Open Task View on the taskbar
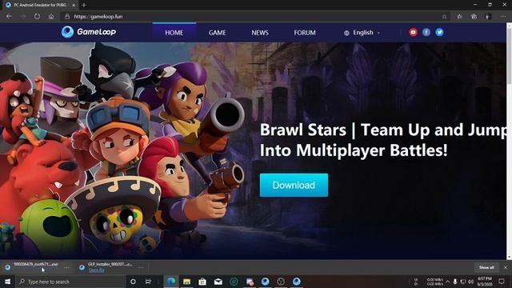This screenshot has width=512, height=288. click(x=148, y=282)
